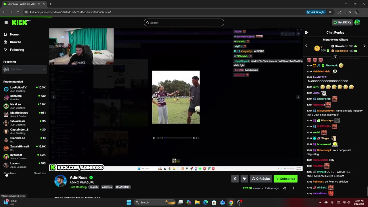
Task: Open ZavalaHimself recommended channel
Action: (24, 148)
